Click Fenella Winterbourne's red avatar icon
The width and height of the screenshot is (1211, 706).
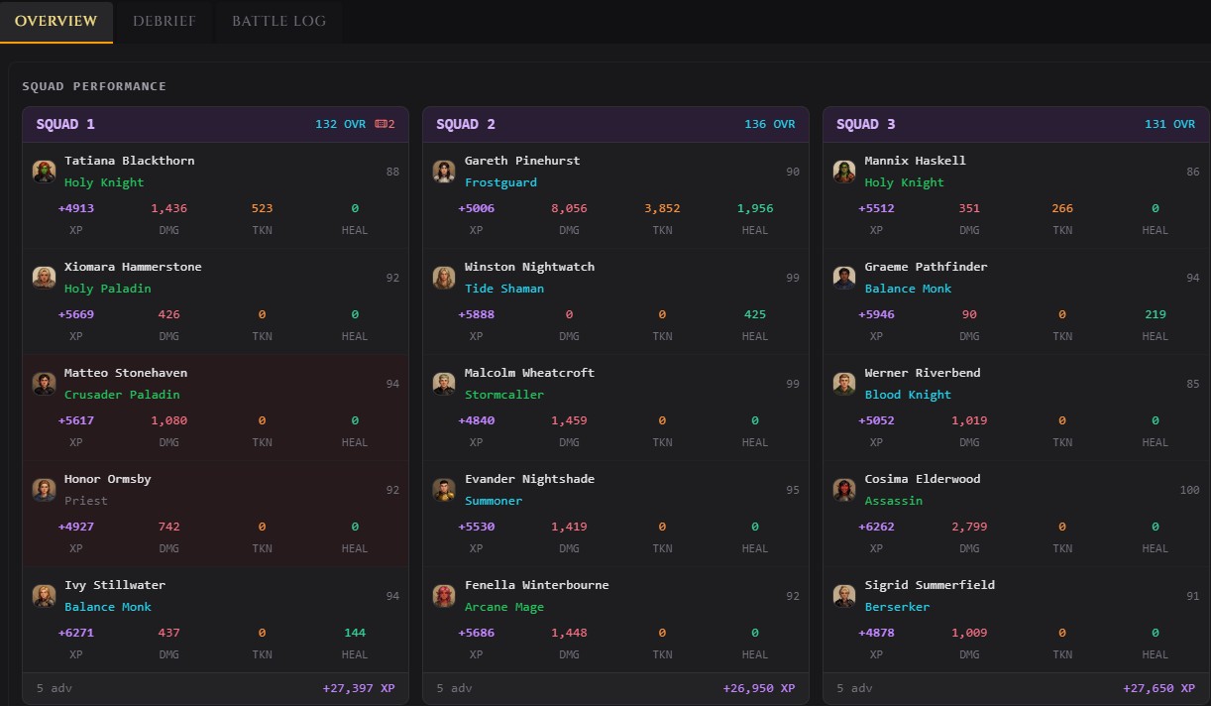pos(444,596)
